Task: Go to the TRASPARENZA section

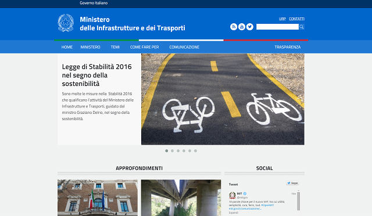Action: pyautogui.click(x=288, y=47)
